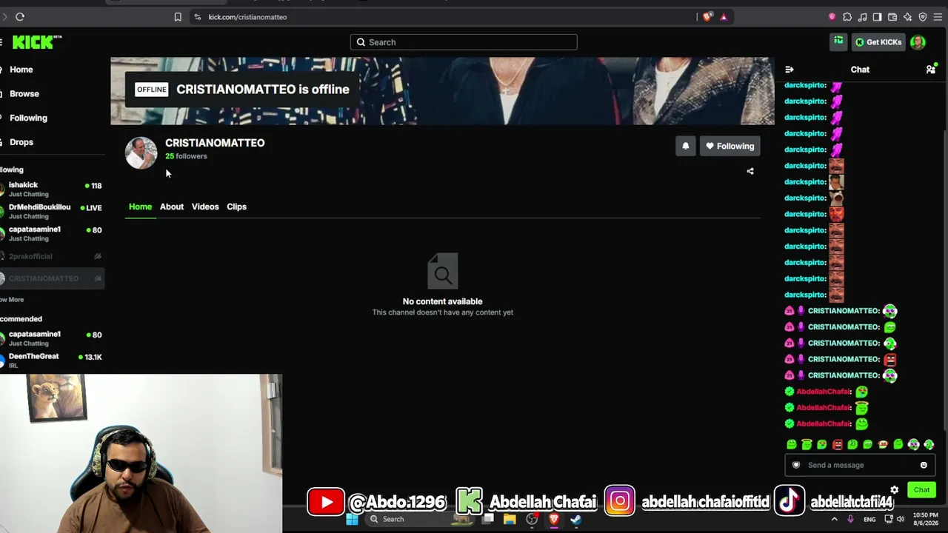Open the Brave Shields lion icon
Image resolution: width=948 pixels, height=533 pixels.
point(707,17)
